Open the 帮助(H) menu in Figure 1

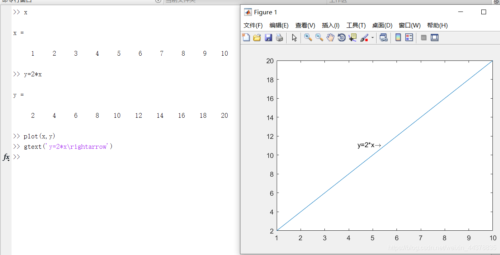(437, 25)
